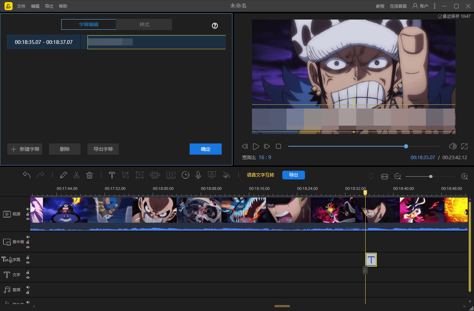
Task: Click the pencil edit icon
Action: (x=63, y=175)
